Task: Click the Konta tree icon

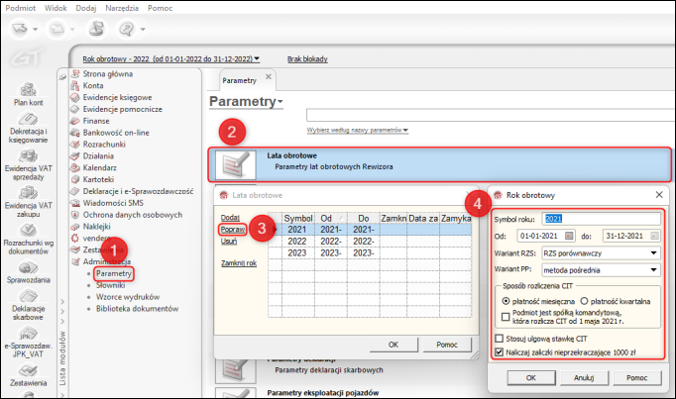Action: point(75,86)
